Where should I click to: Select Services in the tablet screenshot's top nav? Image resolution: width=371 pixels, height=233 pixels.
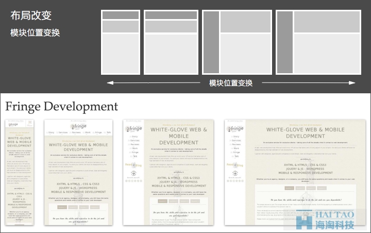62,132
